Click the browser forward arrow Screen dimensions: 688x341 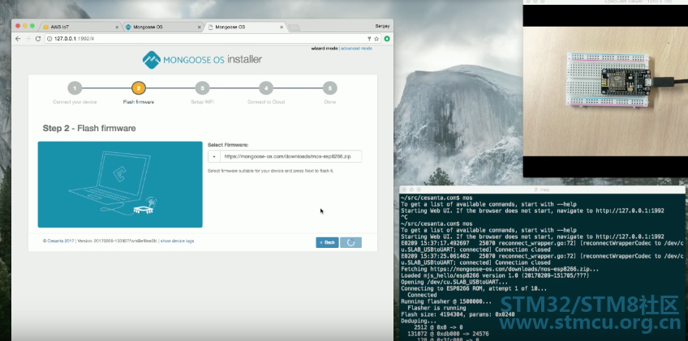(28, 39)
